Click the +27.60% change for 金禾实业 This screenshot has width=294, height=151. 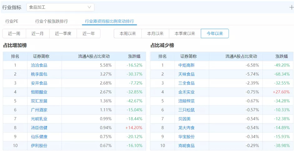pos(281,92)
